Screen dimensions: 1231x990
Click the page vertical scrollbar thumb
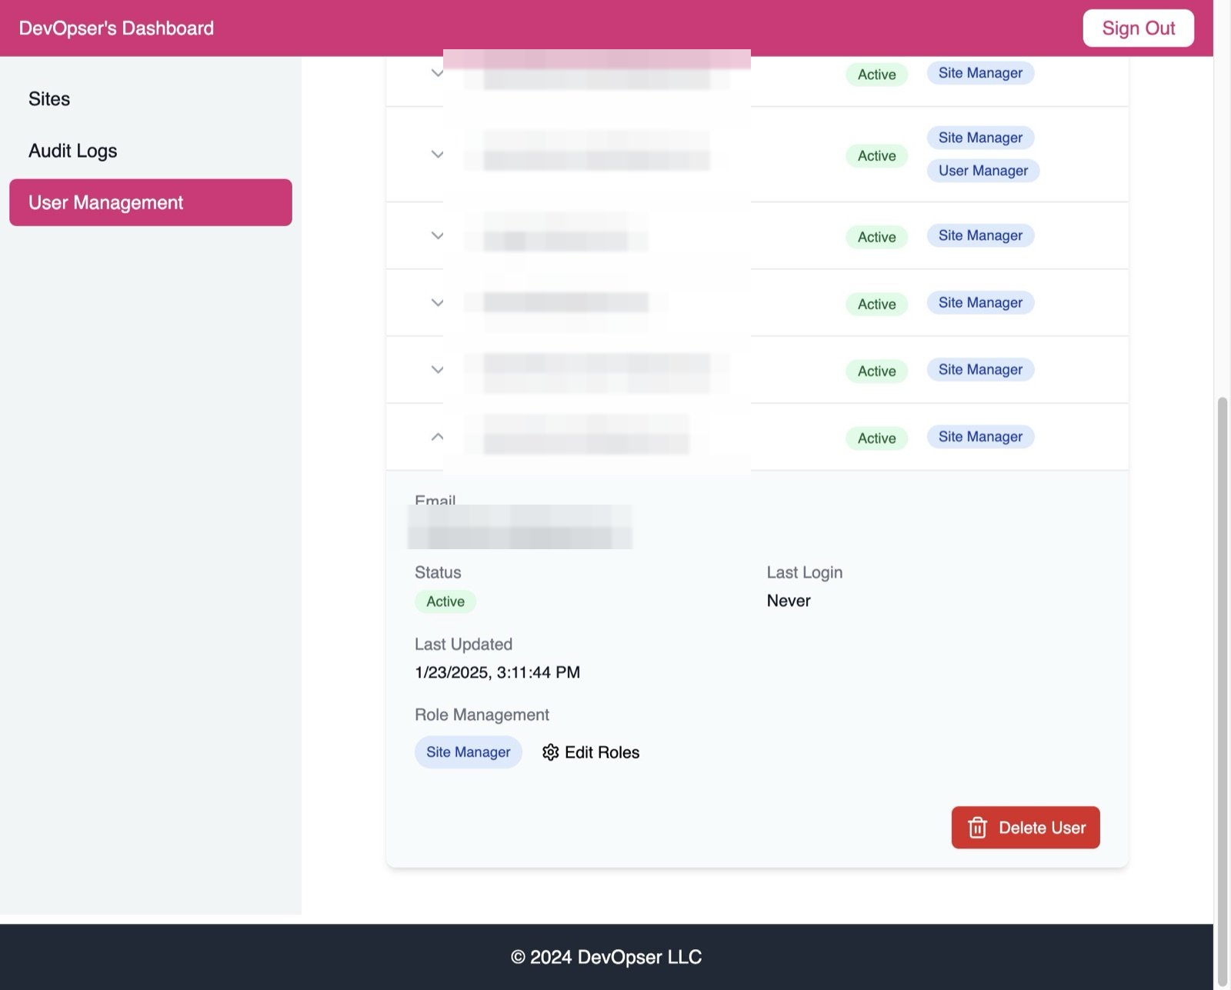coord(1222,692)
